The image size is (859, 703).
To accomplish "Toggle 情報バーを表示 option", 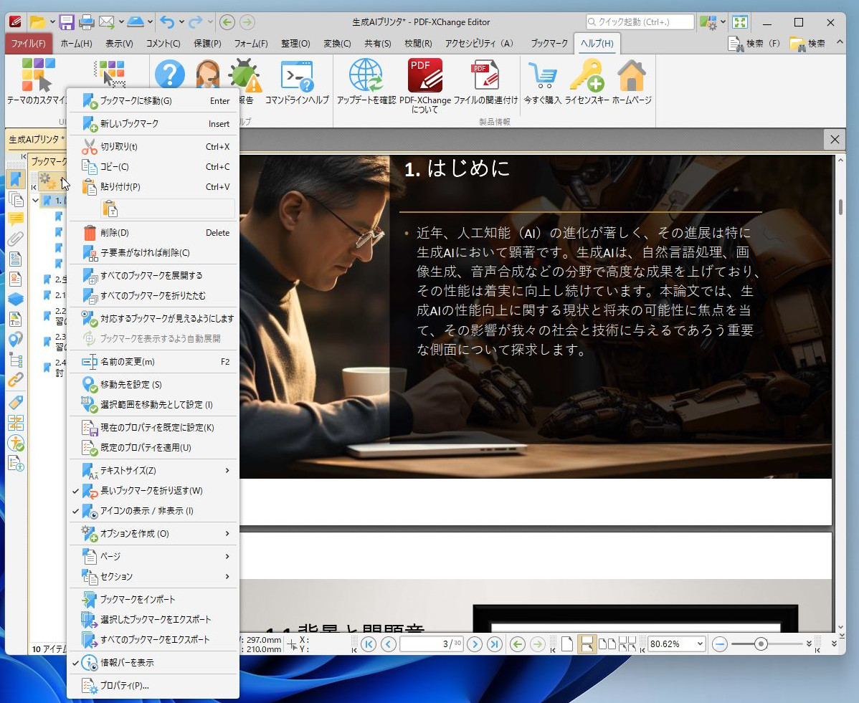I will (153, 662).
